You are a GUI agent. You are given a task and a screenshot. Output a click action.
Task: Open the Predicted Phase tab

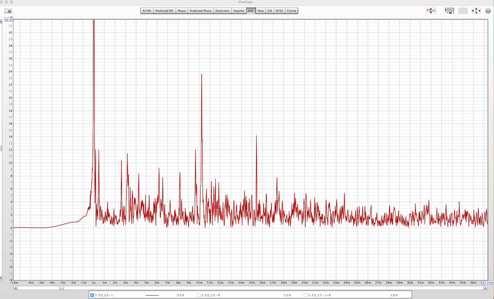click(x=200, y=11)
